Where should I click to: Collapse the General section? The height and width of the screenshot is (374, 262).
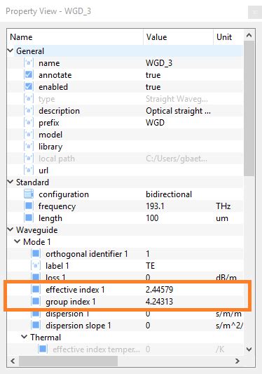coord(11,51)
